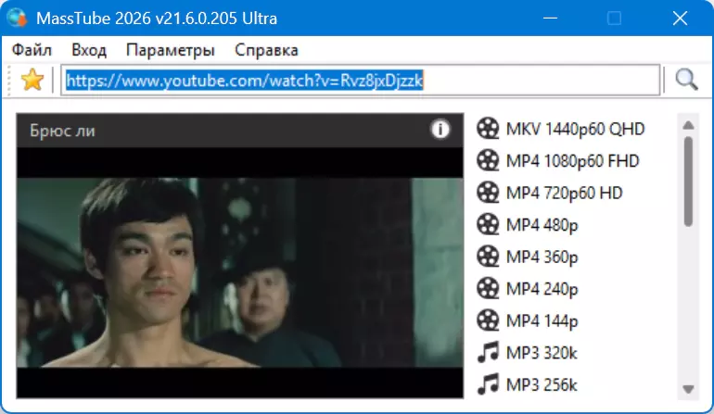This screenshot has width=714, height=414.
Task: Click the MassTube app icon in title bar
Action: (18, 19)
